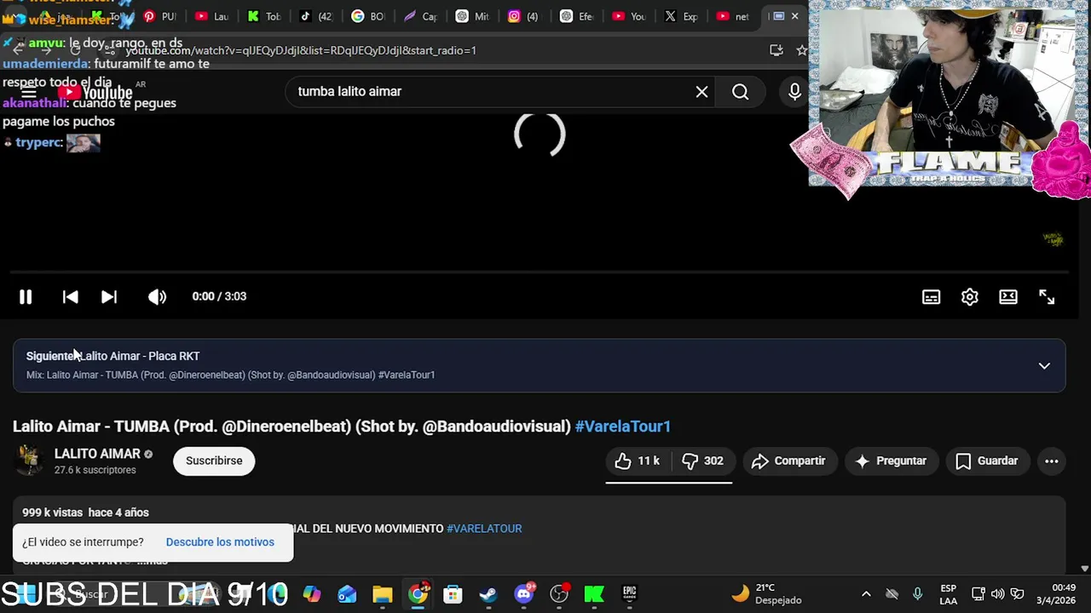Exit full-window player view arrows icon
Image resolution: width=1091 pixels, height=613 pixels.
[x=1047, y=296]
